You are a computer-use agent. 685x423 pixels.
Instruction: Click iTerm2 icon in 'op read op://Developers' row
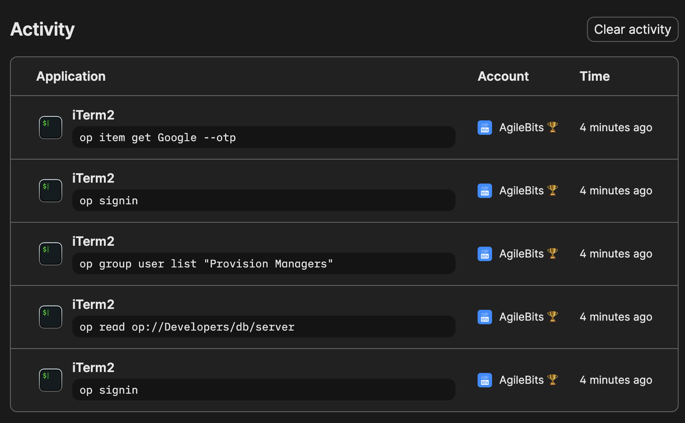[x=51, y=317]
